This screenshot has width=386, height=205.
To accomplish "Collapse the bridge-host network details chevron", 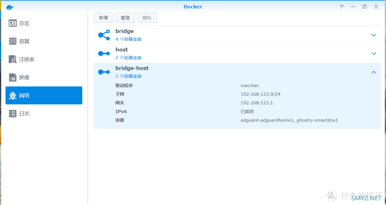I will 374,72.
